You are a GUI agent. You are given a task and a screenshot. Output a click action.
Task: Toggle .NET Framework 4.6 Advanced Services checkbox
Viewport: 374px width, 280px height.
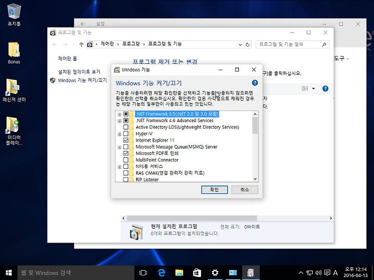tap(126, 121)
